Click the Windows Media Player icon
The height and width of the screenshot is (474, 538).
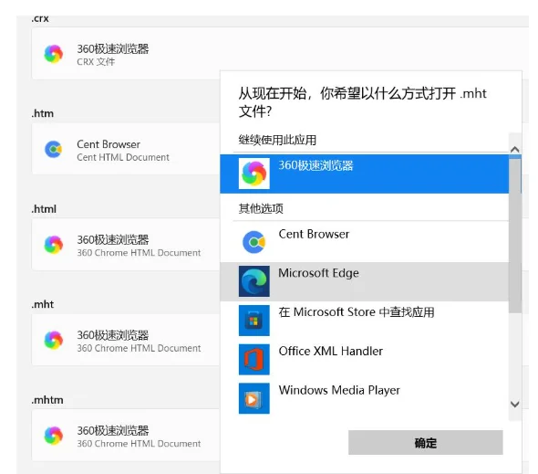coord(253,398)
